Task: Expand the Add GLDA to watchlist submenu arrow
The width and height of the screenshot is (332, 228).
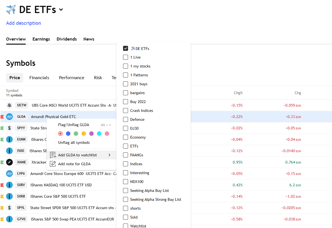Action: pos(109,155)
